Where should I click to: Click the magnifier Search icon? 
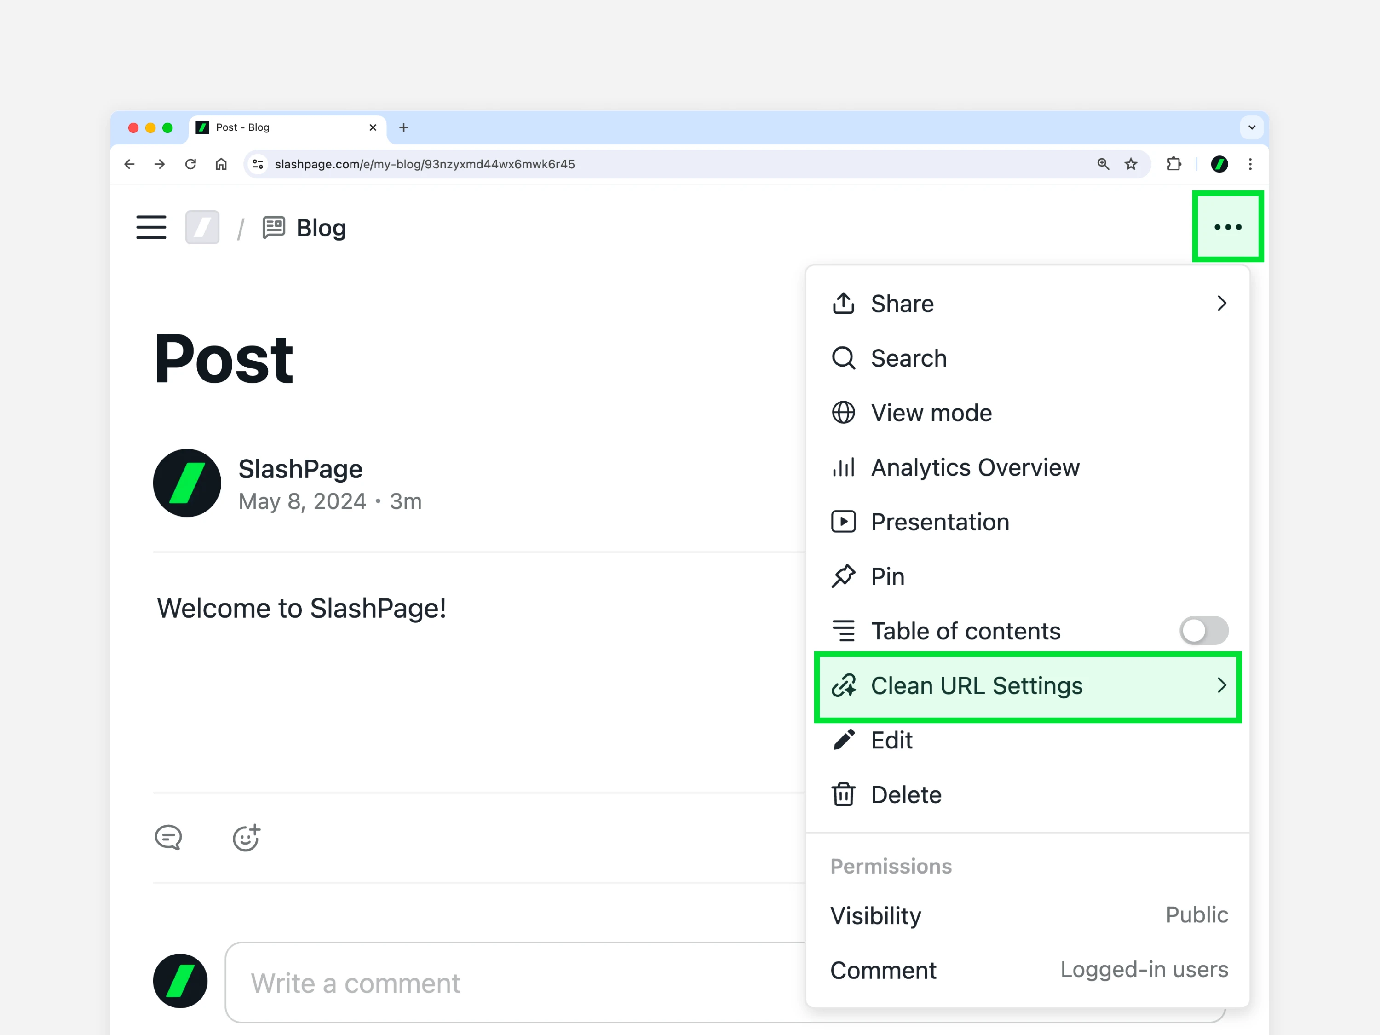[844, 358]
